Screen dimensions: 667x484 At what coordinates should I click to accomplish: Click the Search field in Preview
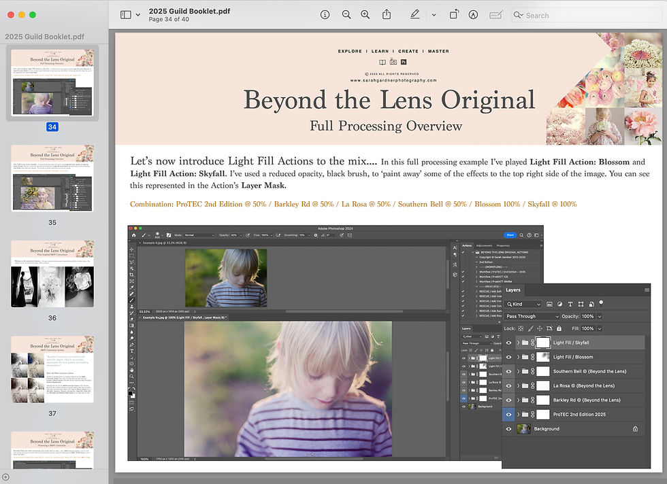point(586,16)
